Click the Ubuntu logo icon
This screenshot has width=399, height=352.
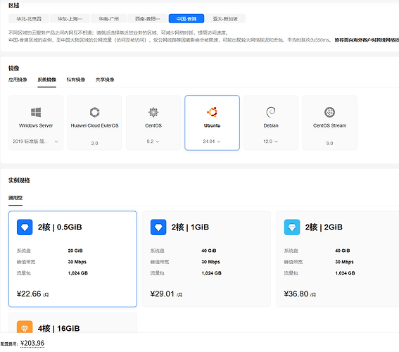pyautogui.click(x=213, y=112)
